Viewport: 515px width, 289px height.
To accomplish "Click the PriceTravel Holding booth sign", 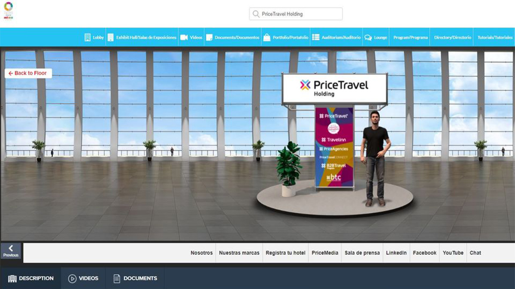I will tap(334, 88).
